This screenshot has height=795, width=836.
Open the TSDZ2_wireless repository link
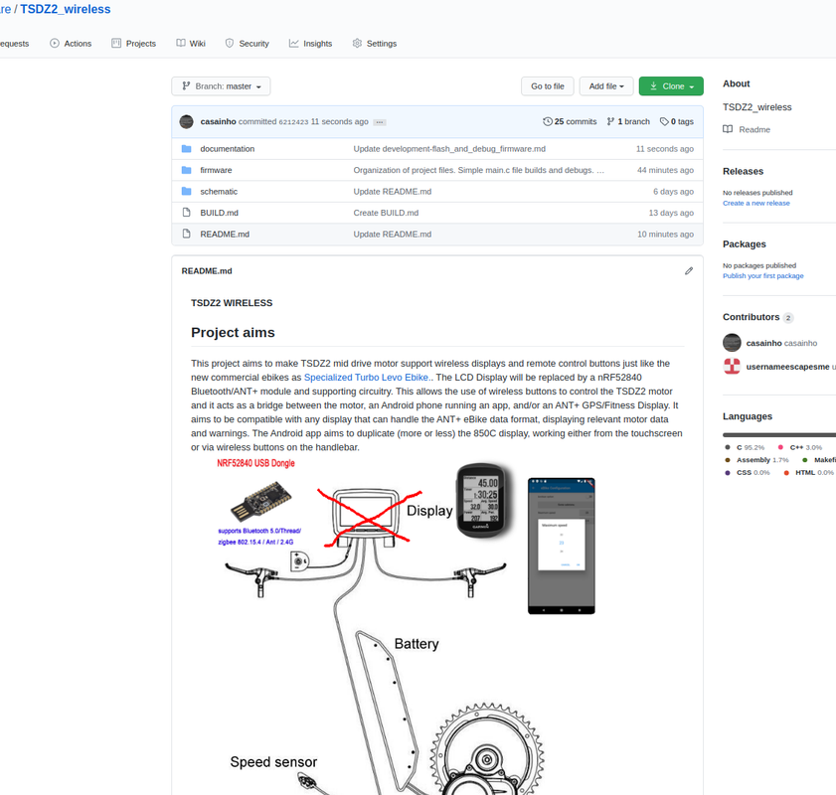click(x=65, y=9)
